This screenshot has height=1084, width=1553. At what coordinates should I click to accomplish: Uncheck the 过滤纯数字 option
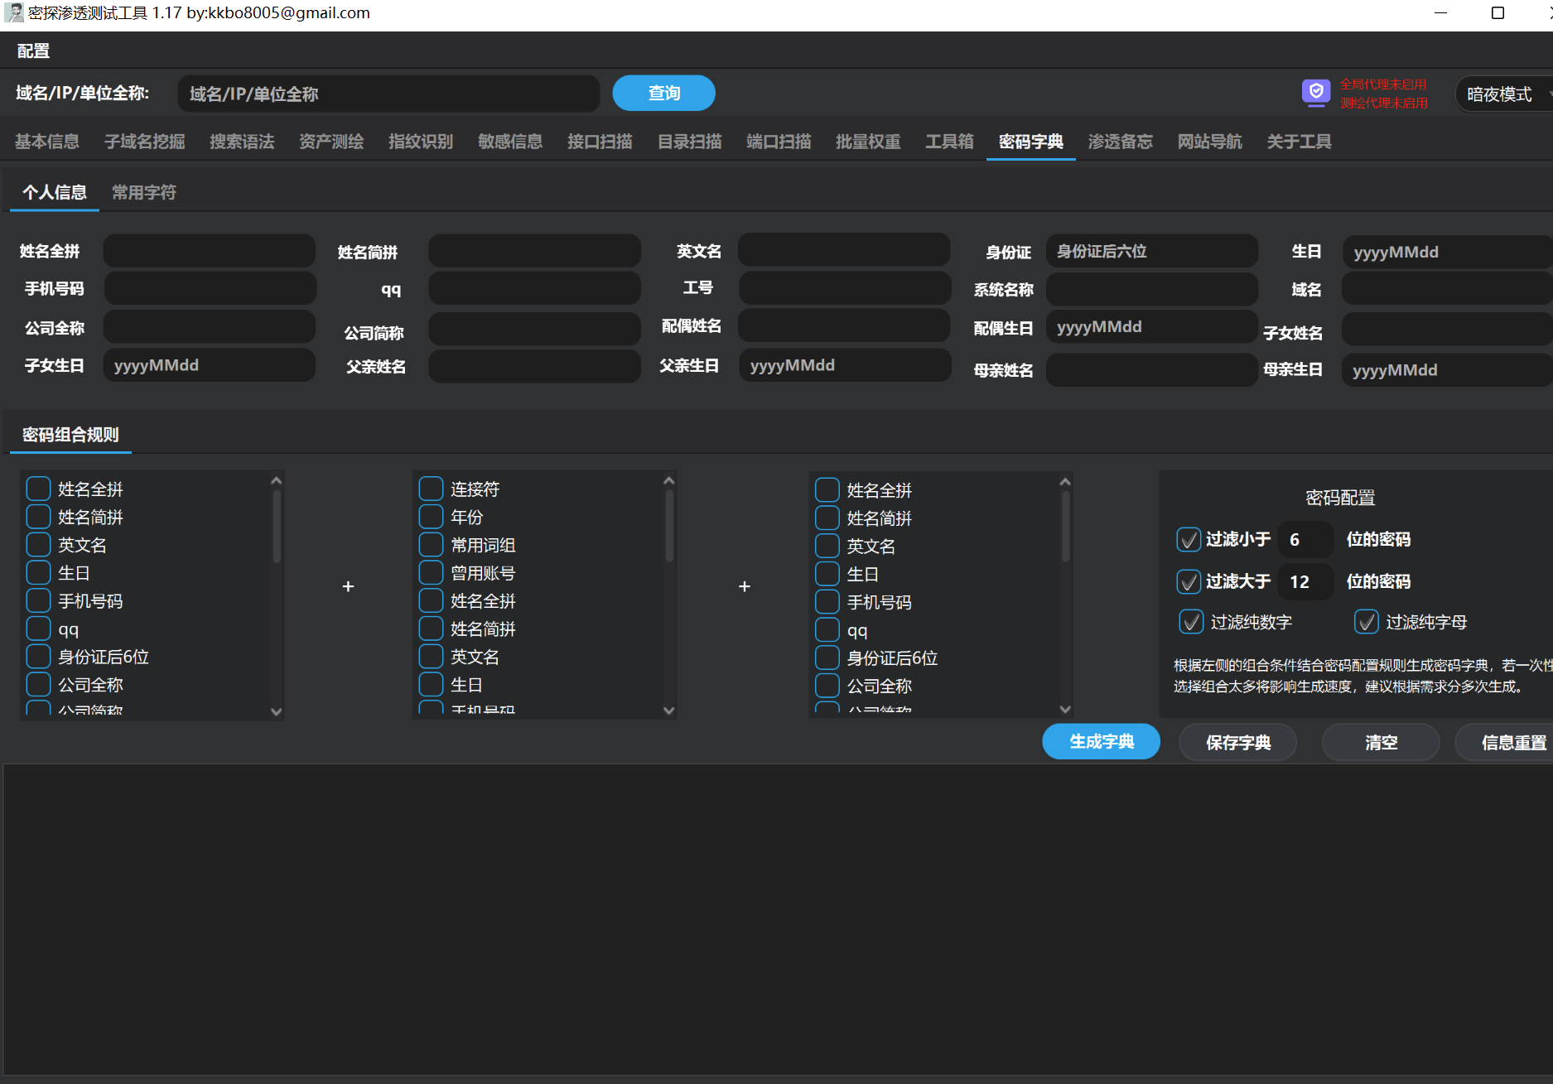(1191, 621)
